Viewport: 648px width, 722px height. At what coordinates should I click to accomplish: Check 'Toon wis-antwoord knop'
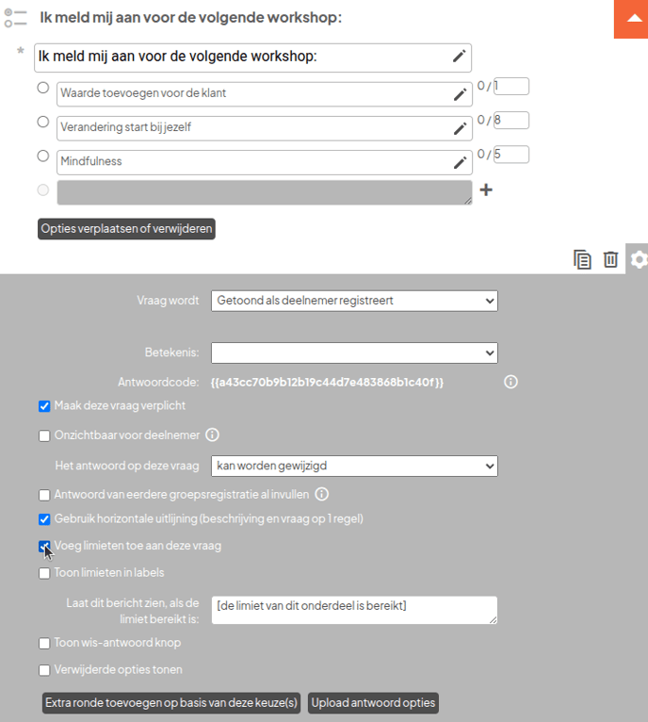[x=44, y=643]
